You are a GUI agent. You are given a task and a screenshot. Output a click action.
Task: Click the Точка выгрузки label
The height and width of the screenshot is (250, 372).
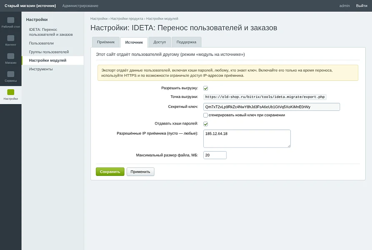pyautogui.click(x=184, y=97)
